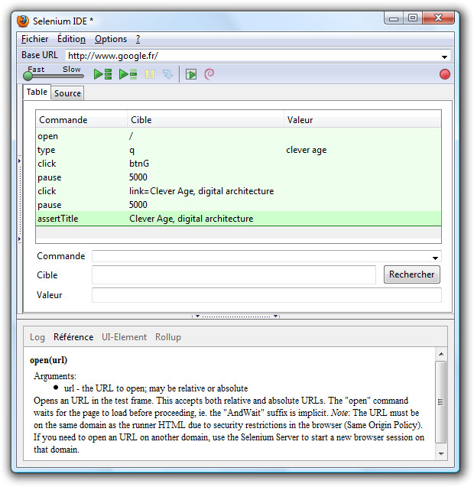Viewport: 474px width, 487px height.
Task: Expand the Commande combo box arrow
Action: click(436, 258)
